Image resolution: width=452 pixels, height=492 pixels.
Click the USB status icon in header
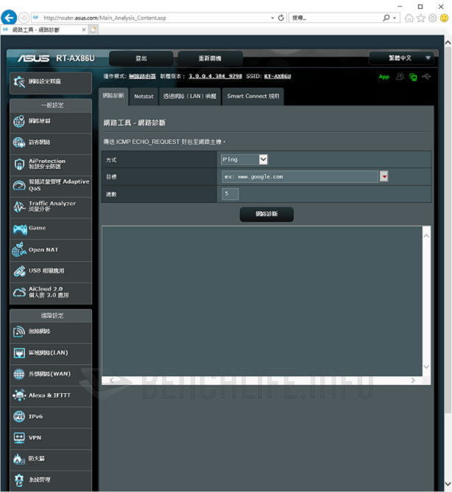click(426, 76)
